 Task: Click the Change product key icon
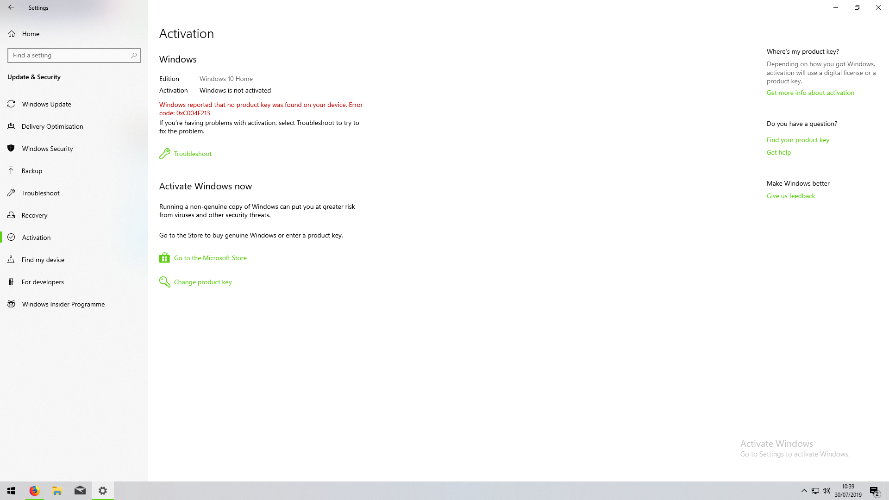click(165, 282)
